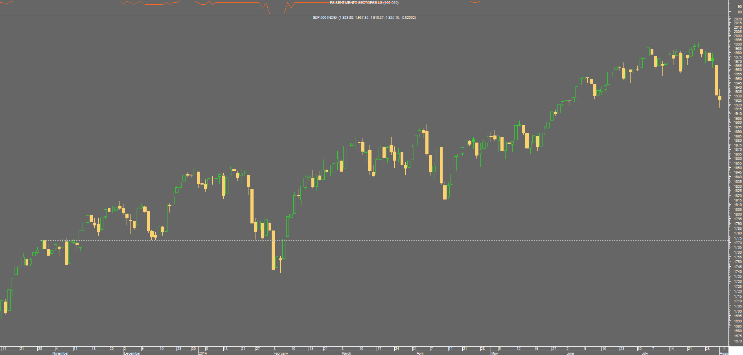This screenshot has width=743, height=355.
Task: Click the 1900 price level on scale
Action: [737, 123]
